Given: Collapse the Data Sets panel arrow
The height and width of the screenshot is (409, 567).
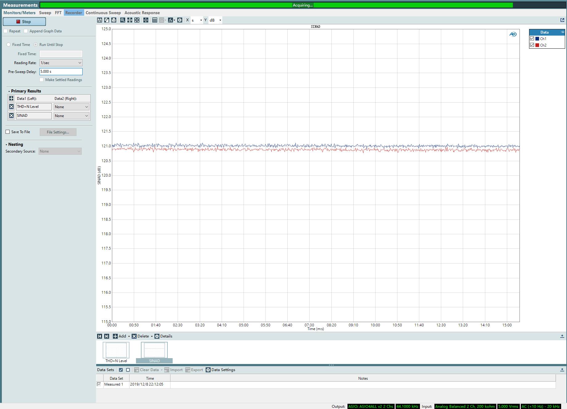Looking at the screenshot, I should (x=562, y=370).
